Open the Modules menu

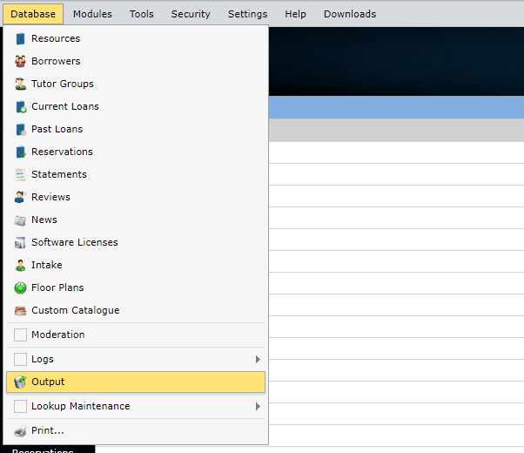click(92, 14)
